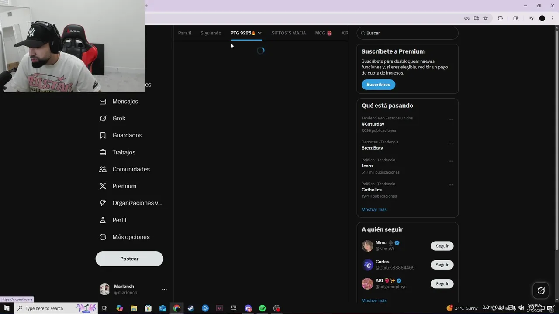Screen dimensions: 559x314
Task: Open the Catholics trend
Action: [372, 190]
